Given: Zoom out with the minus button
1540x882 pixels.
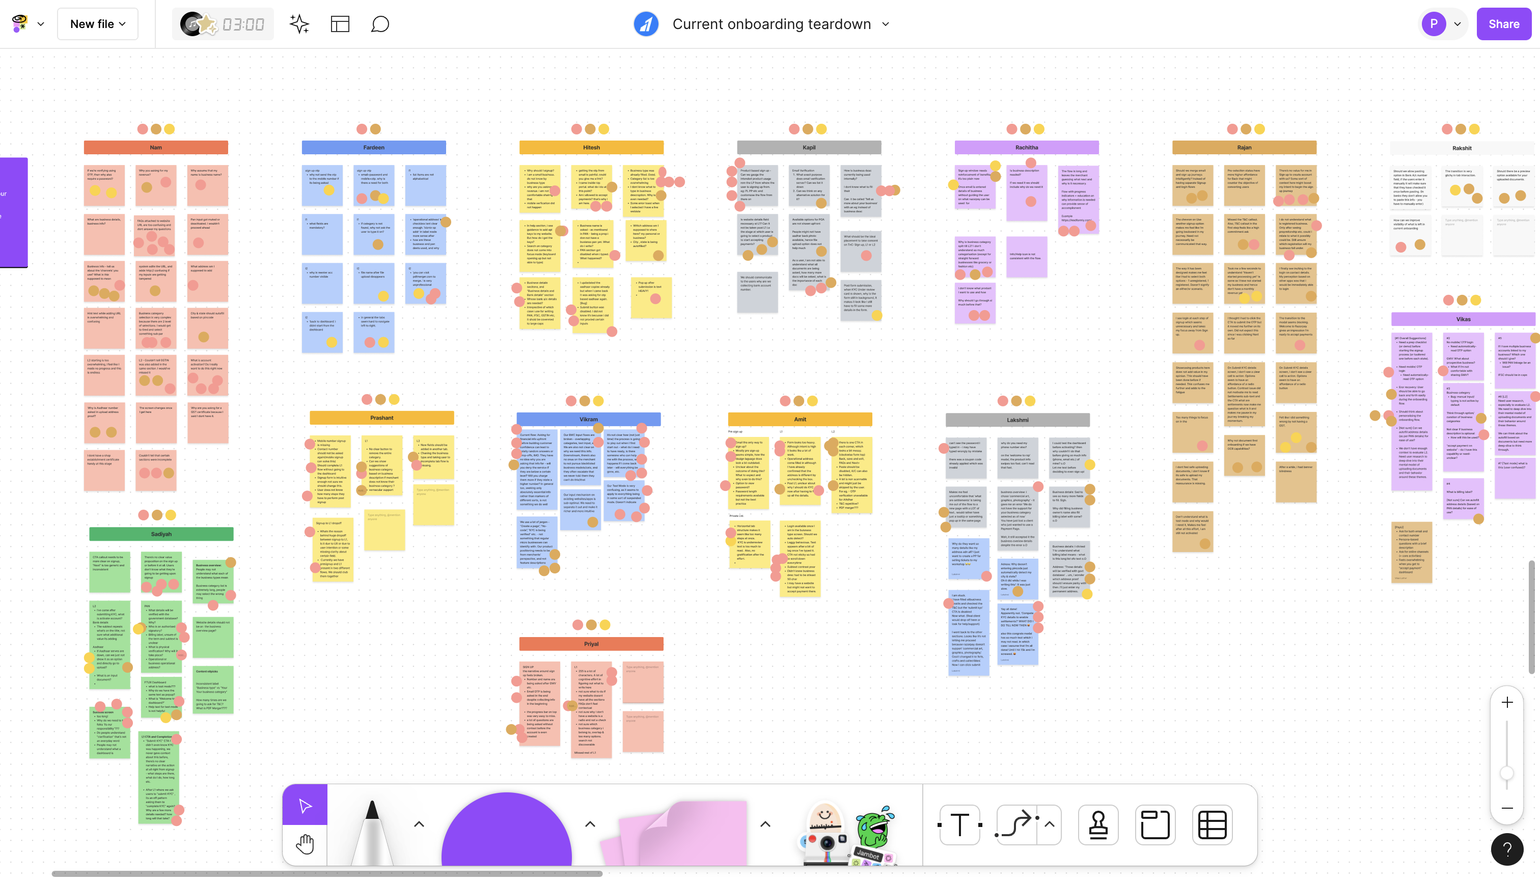Looking at the screenshot, I should point(1507,808).
